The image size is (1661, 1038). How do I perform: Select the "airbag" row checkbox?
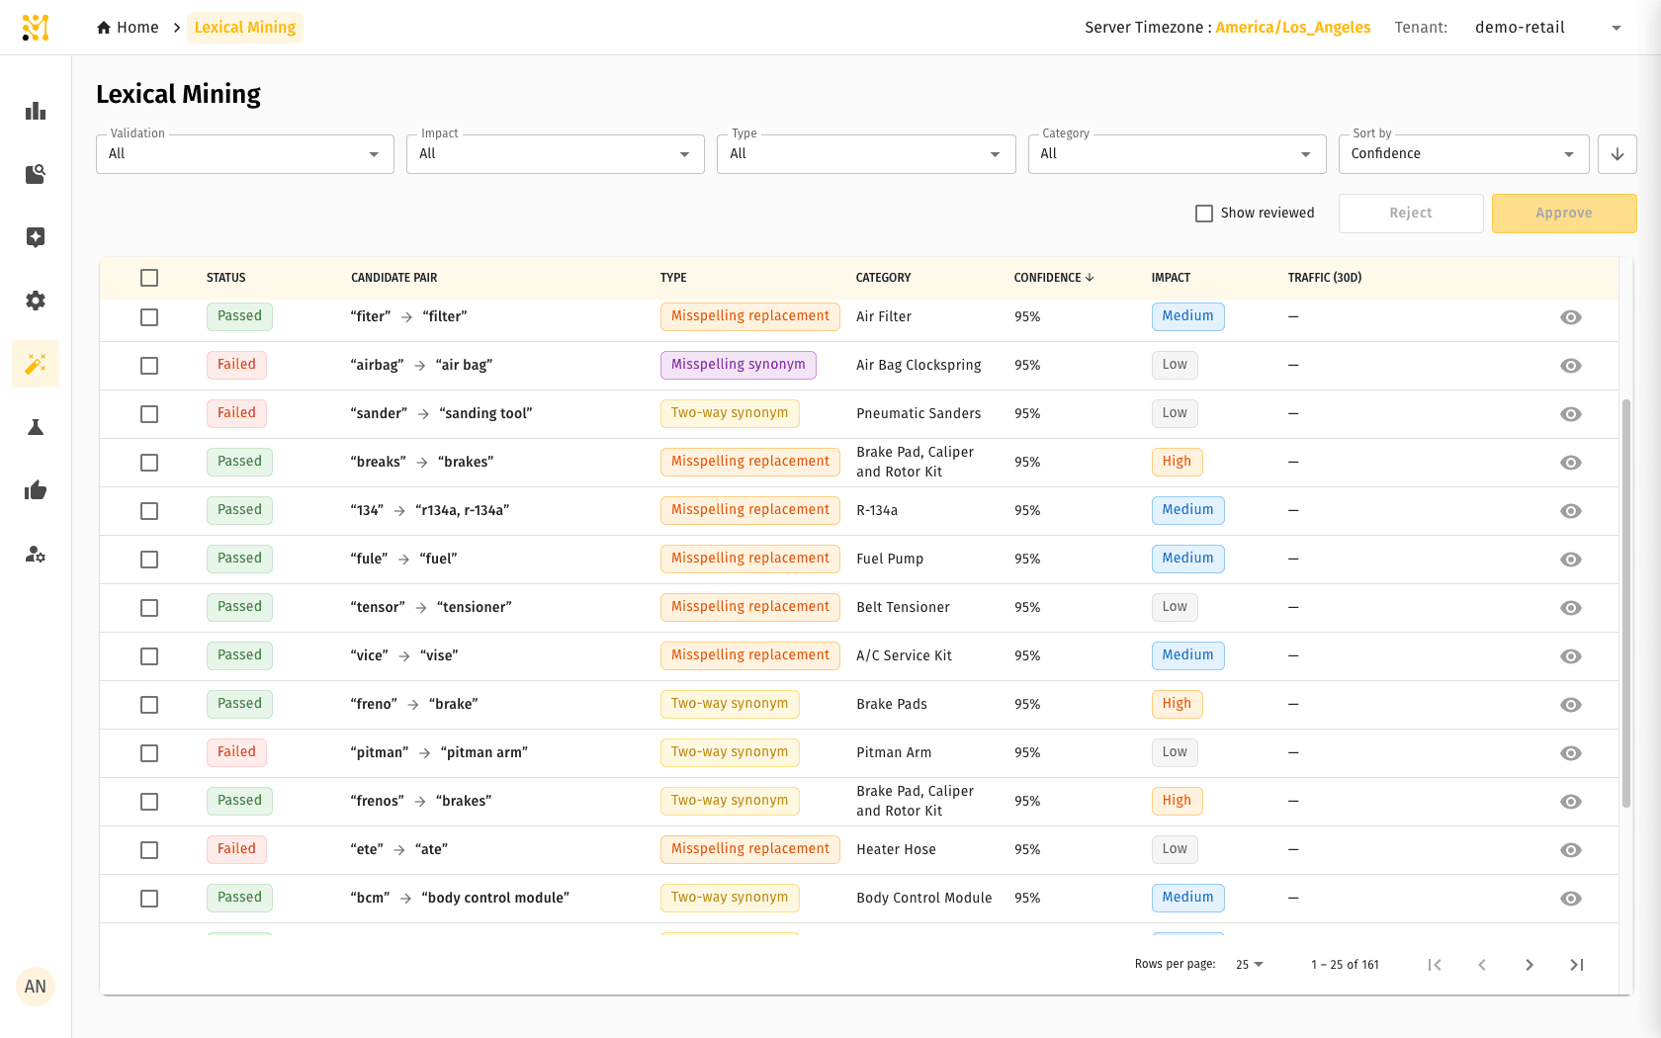pos(149,366)
